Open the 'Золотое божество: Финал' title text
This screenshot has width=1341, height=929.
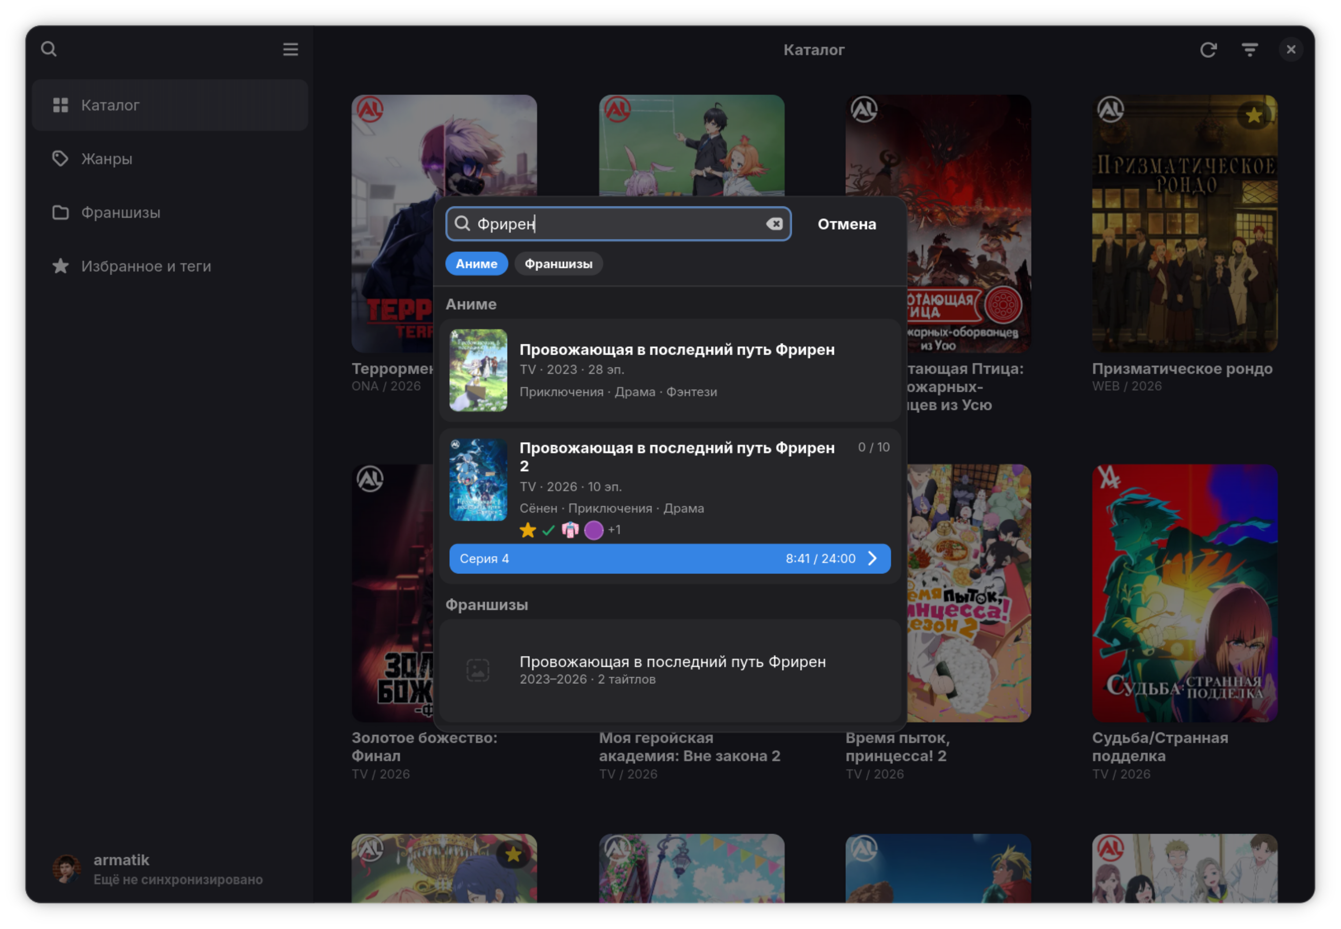424,747
